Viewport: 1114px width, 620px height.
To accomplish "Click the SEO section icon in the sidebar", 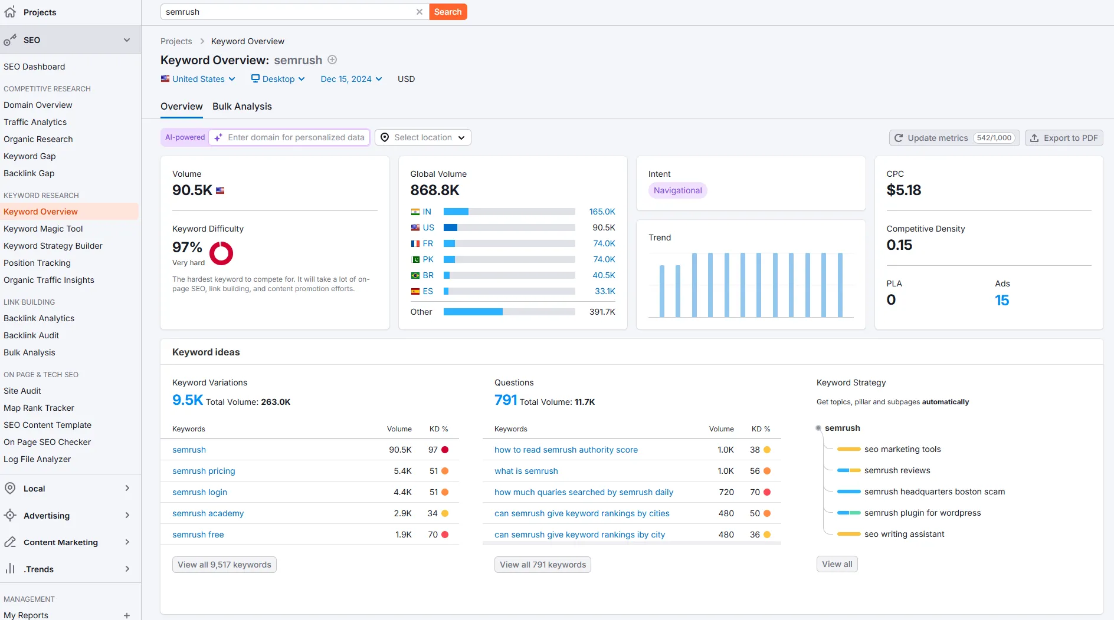I will coord(10,40).
